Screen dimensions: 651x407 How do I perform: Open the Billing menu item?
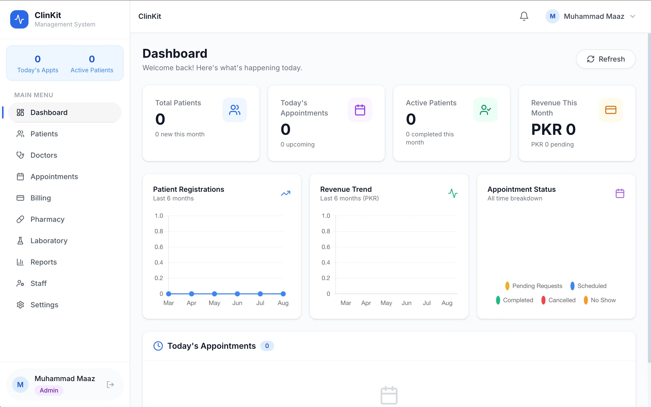(65, 198)
